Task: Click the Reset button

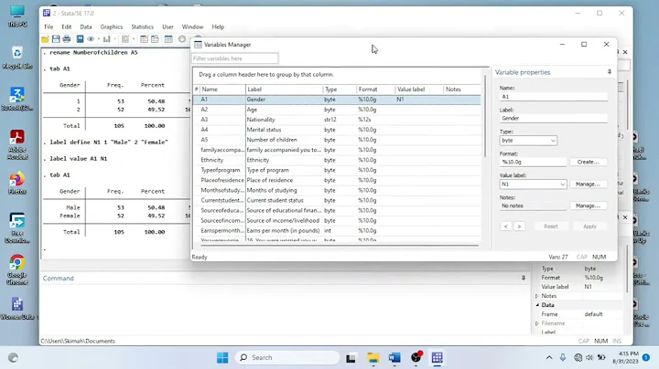Action: coord(551,226)
